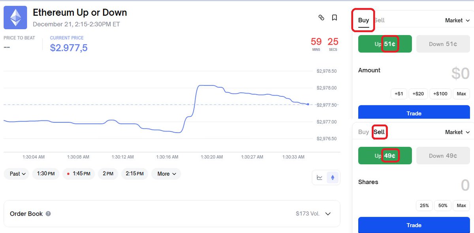Select the 2 PM time slot
This screenshot has width=474, height=233.
(108, 174)
